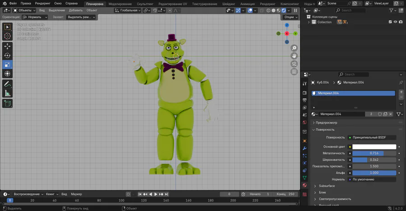Open the Нормаль orientation dropdown
The image size is (406, 211).
coord(35,17)
